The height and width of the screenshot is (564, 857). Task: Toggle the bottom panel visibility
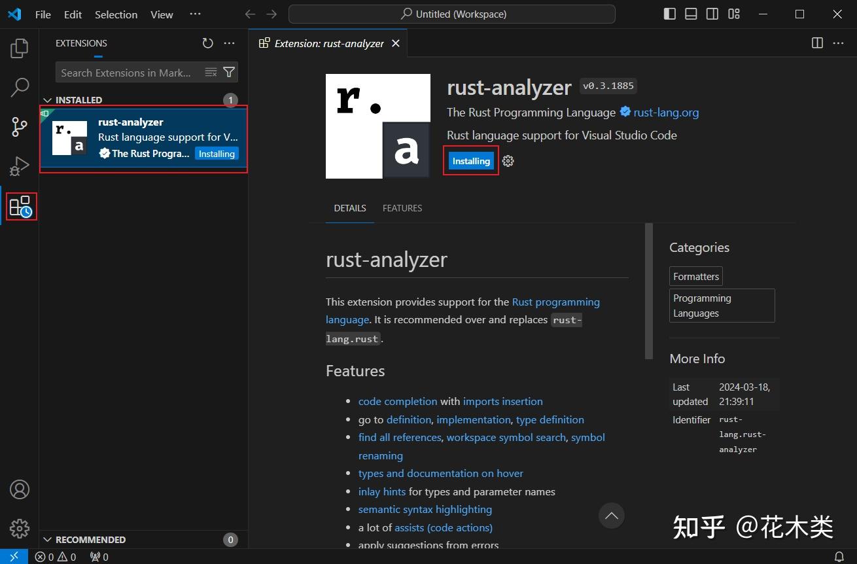(x=691, y=13)
